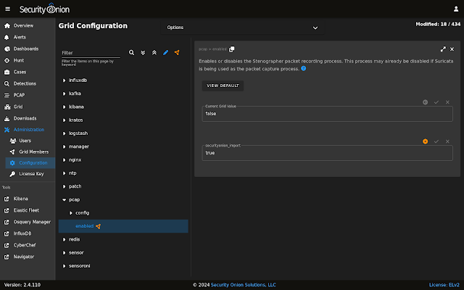Open the Security Onion Solutions, LLC link

[244, 285]
